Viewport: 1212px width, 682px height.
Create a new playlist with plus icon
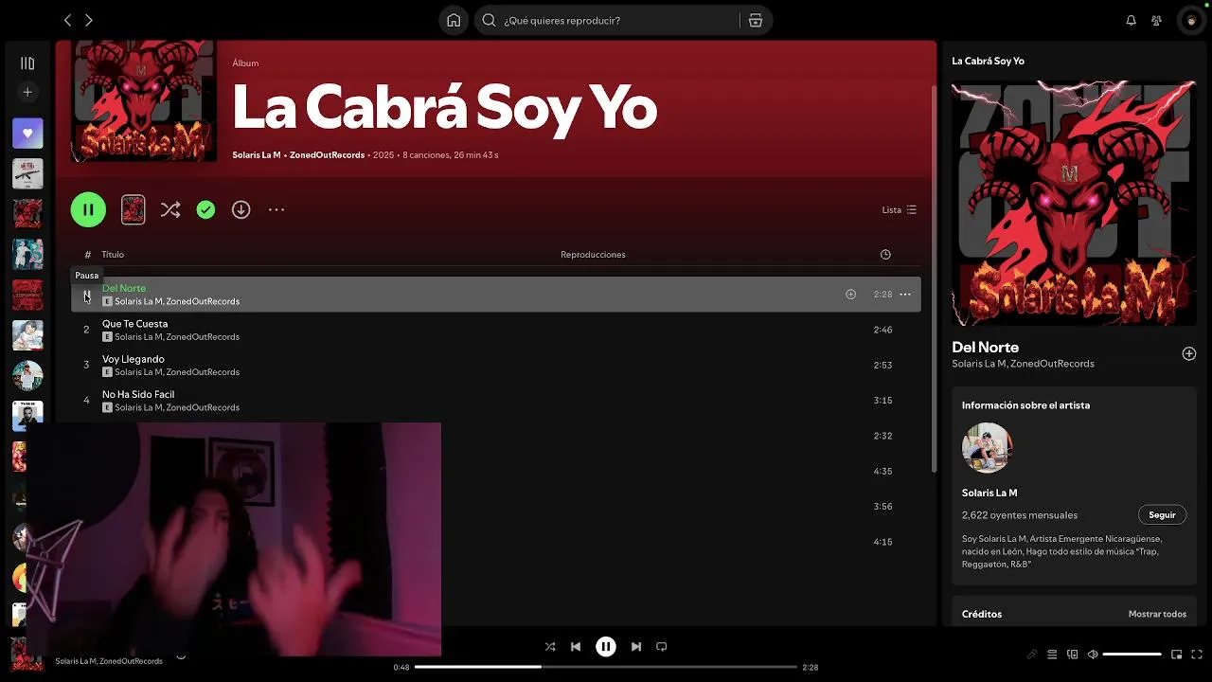[27, 92]
